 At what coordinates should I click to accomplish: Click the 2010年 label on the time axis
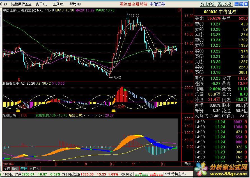point(9,164)
